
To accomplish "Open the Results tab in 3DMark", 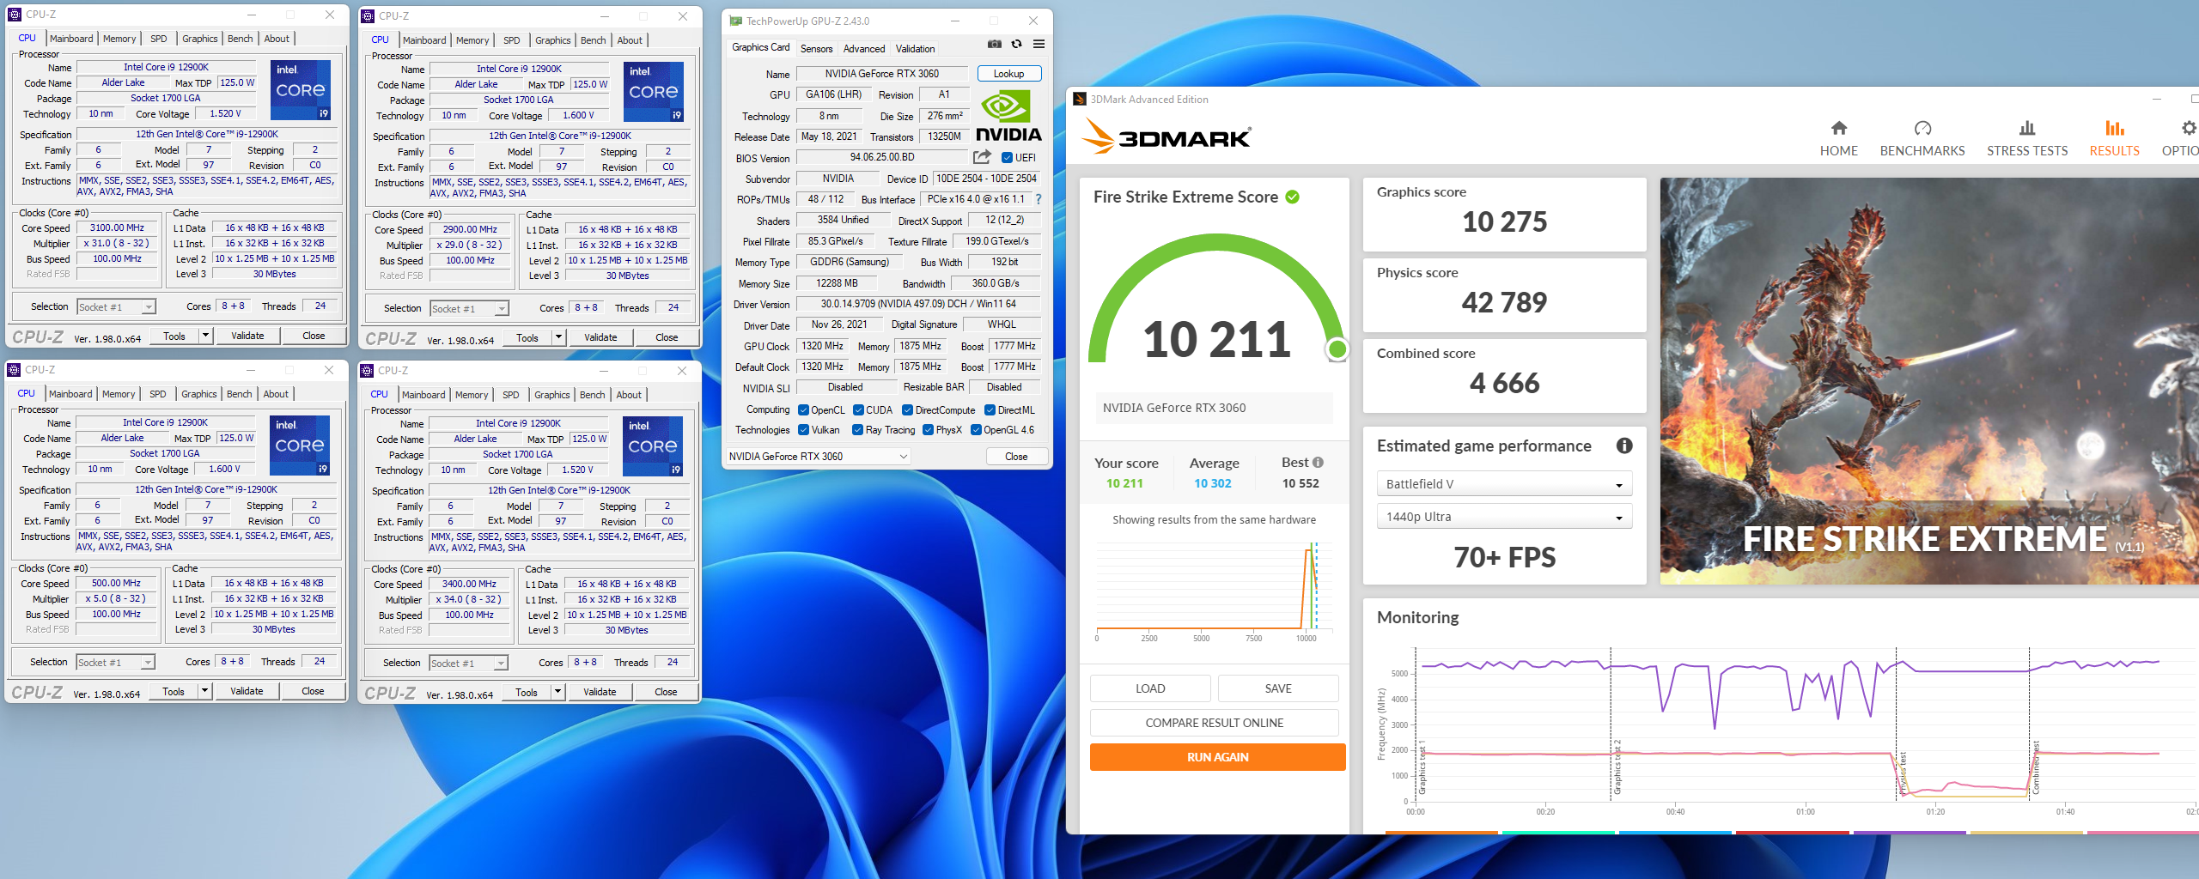I will click(x=2114, y=138).
